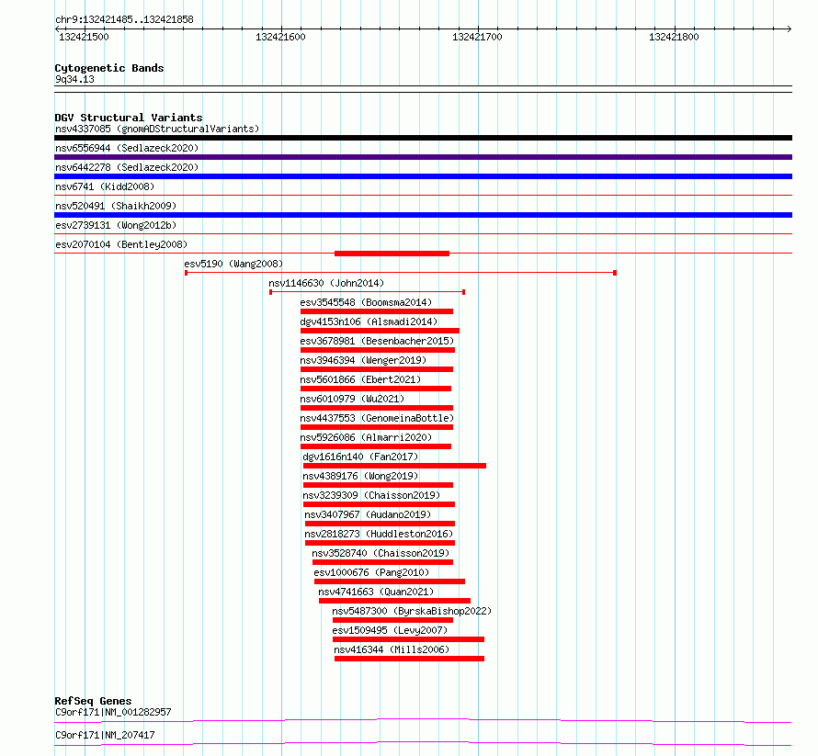
Task: Select the black nsv4337085 variant bar
Action: coord(423,138)
